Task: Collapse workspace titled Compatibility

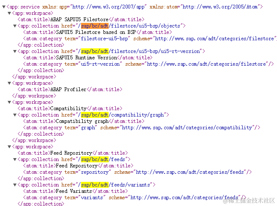Action: [x=9, y=102]
